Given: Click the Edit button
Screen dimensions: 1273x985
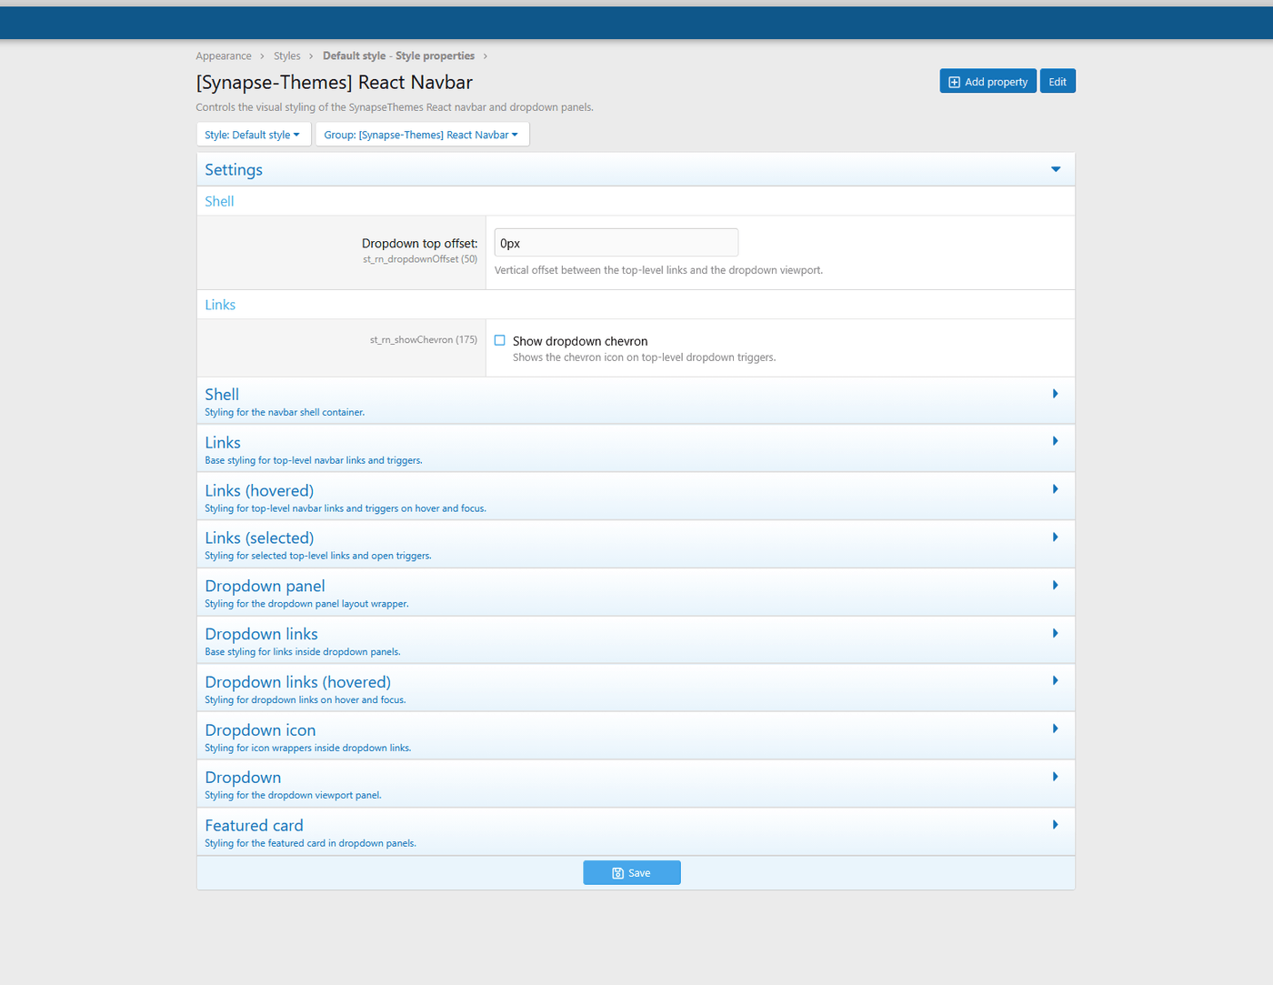Looking at the screenshot, I should pyautogui.click(x=1057, y=82).
